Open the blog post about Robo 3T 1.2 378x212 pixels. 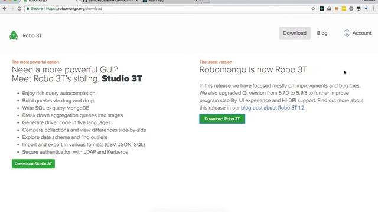click(x=273, y=108)
